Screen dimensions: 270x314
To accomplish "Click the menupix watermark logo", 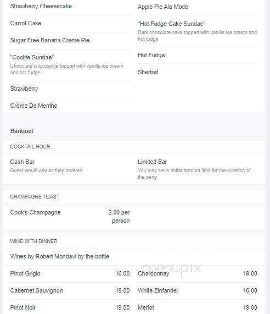I will pyautogui.click(x=171, y=269).
